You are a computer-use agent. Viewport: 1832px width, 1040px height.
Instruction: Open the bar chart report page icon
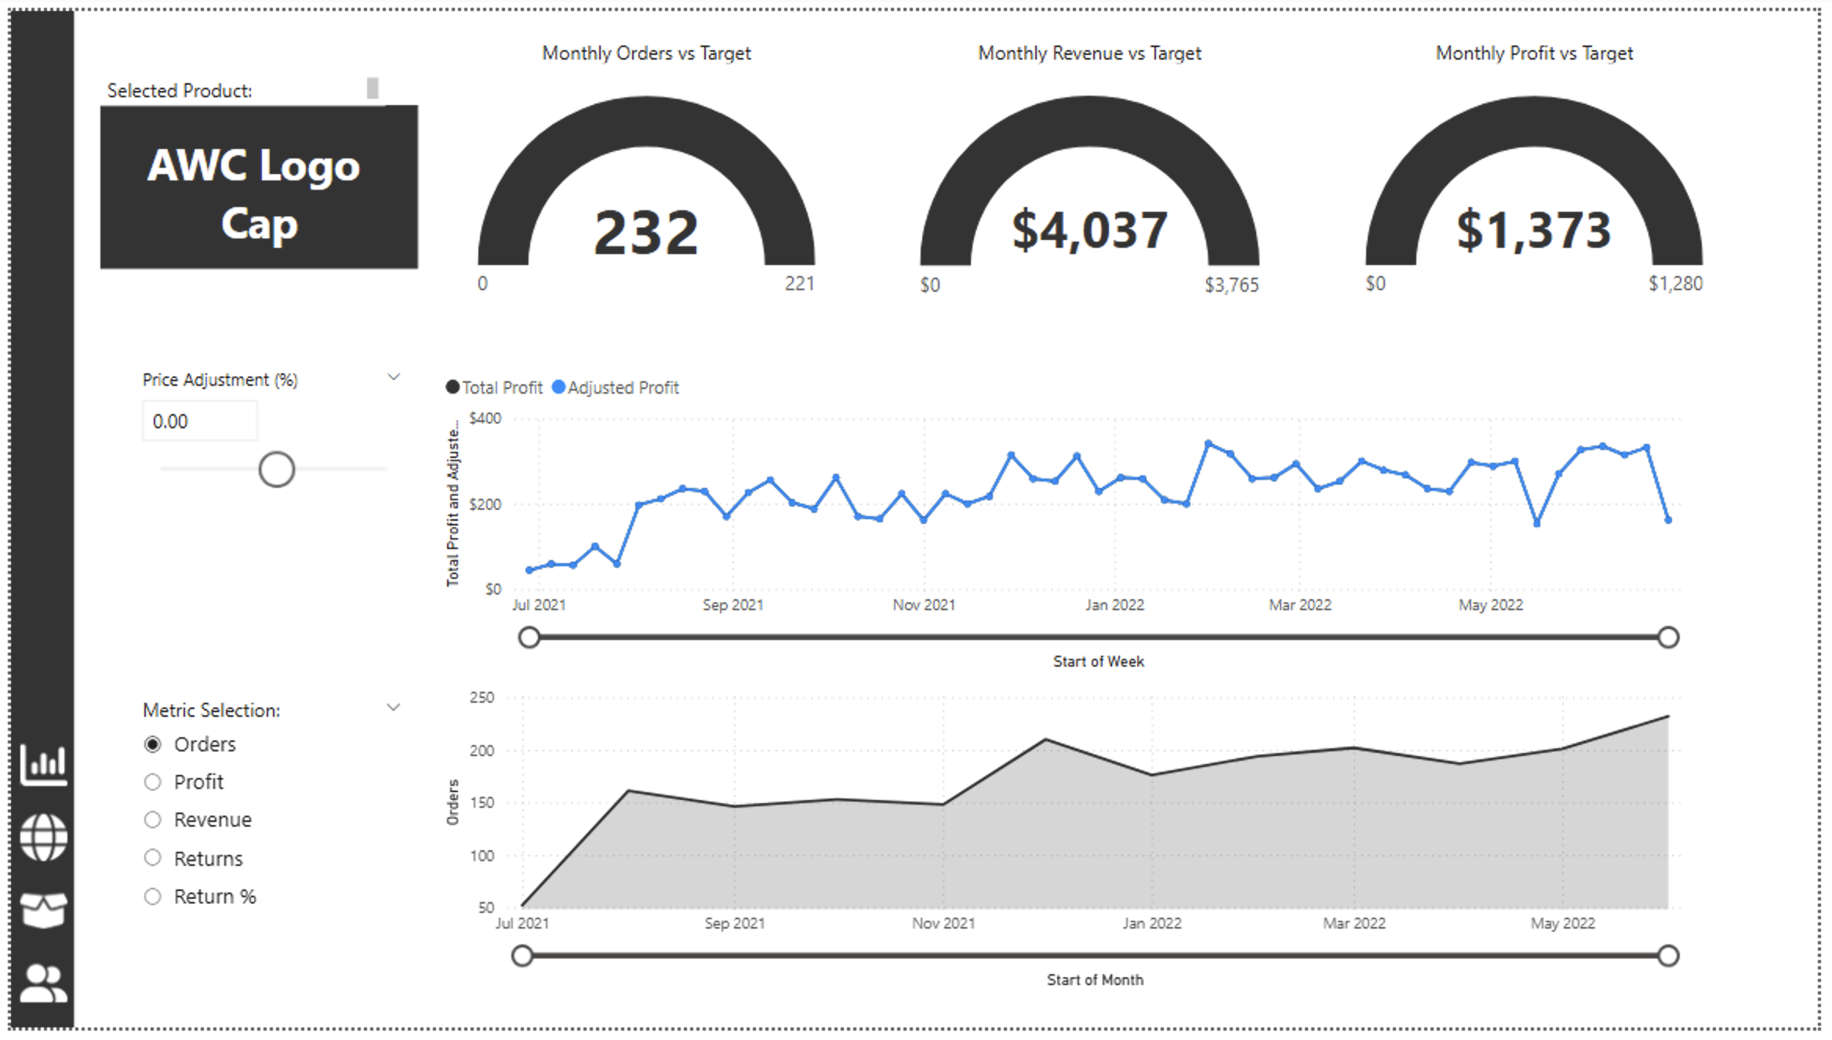(x=43, y=764)
